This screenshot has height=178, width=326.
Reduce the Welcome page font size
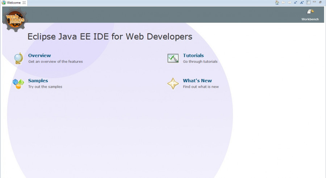[296, 3]
